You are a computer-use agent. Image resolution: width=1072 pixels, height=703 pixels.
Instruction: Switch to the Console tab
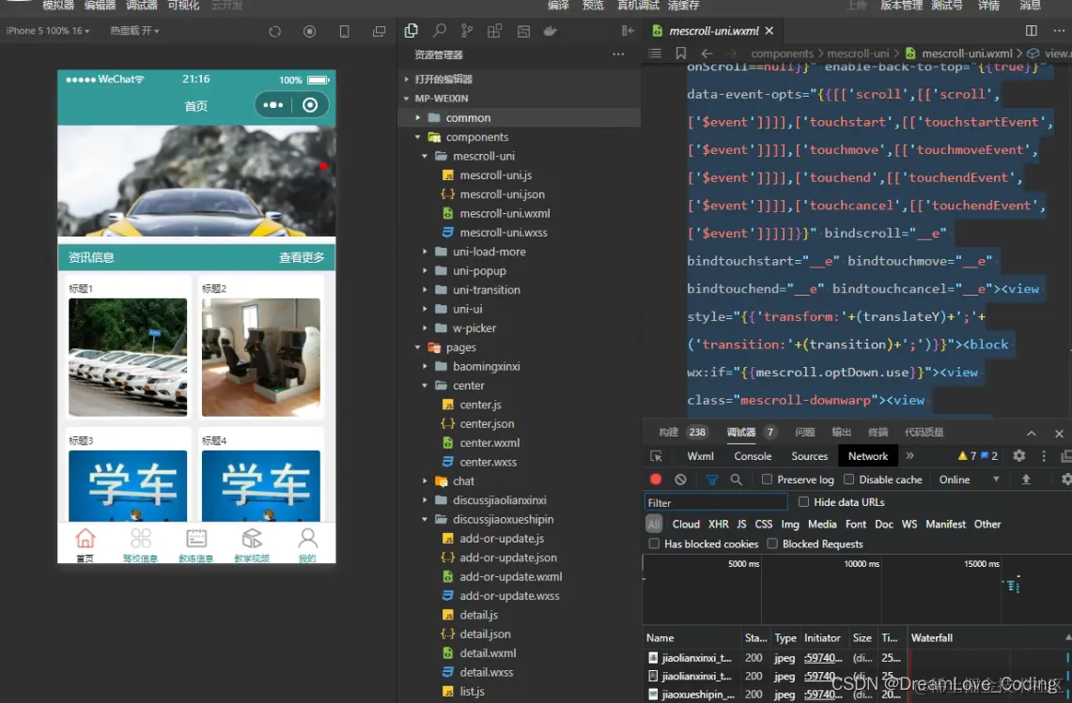(753, 456)
